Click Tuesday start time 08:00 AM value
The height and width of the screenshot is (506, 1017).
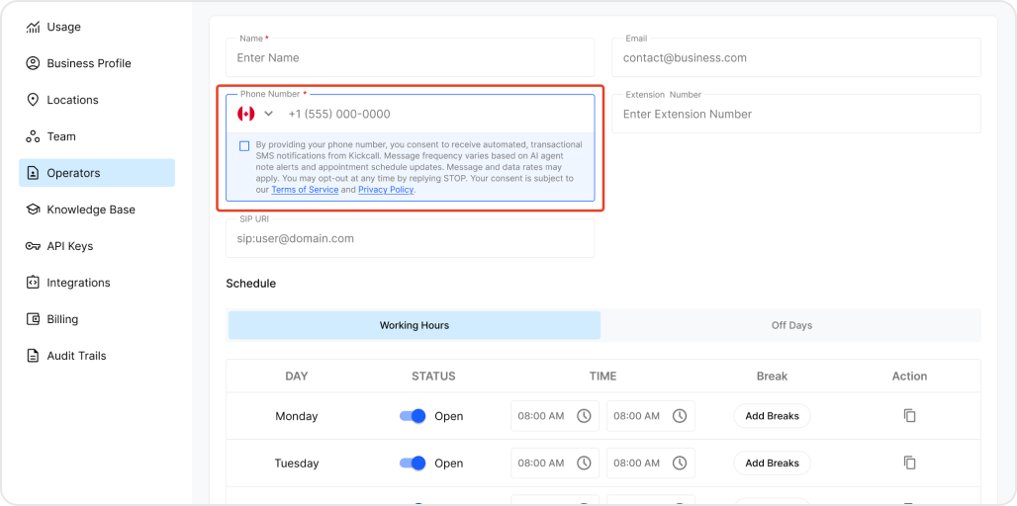click(x=541, y=464)
